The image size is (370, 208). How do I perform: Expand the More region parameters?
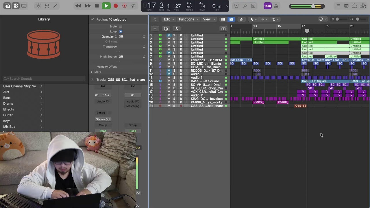click(92, 72)
